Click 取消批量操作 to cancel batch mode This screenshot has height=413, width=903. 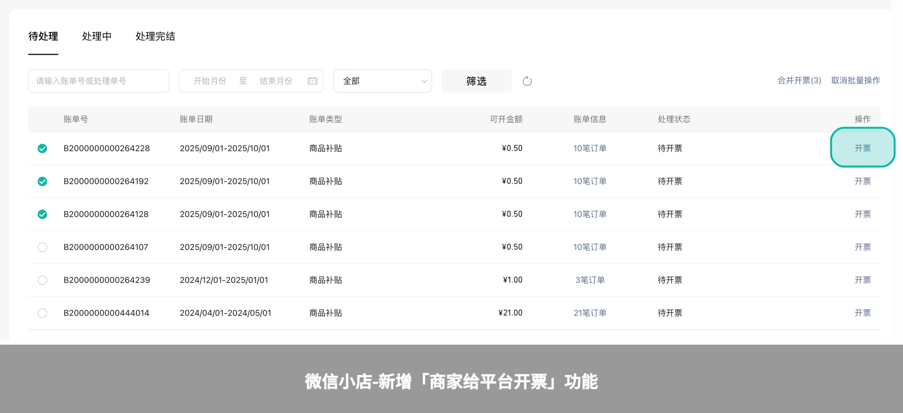(x=855, y=81)
